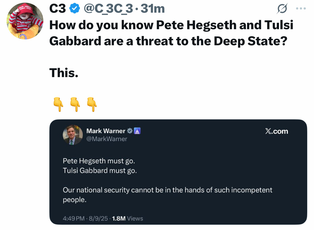Click the first pointing-down hand emoji
This screenshot has width=314, height=230.
click(58, 104)
